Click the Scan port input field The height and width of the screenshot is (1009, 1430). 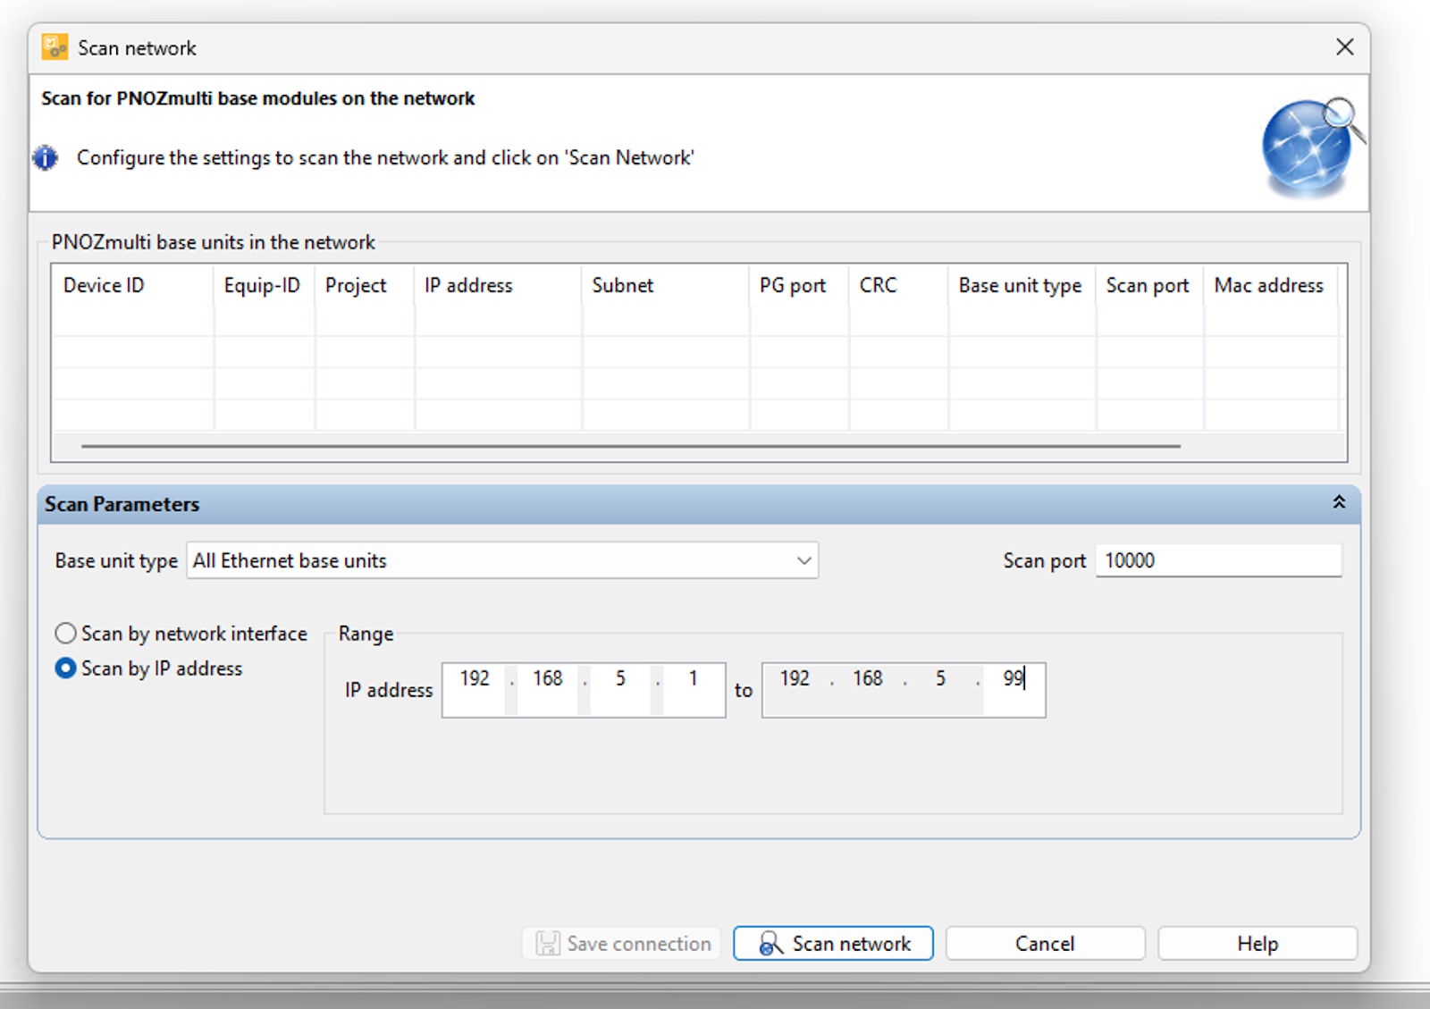[1218, 560]
